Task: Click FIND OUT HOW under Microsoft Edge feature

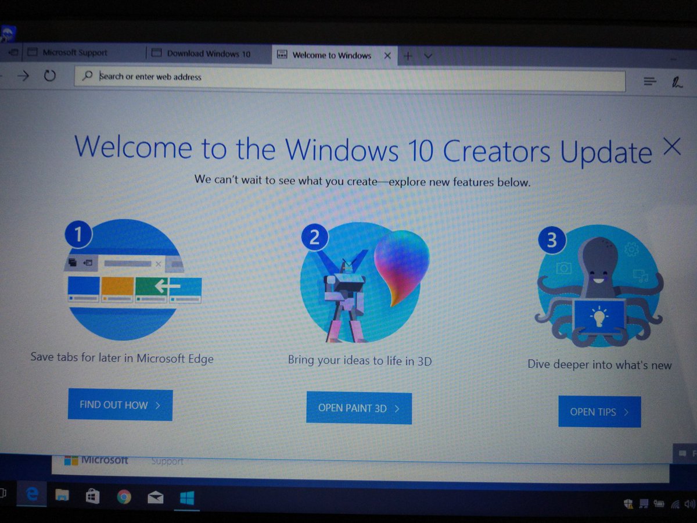Action: coord(120,405)
